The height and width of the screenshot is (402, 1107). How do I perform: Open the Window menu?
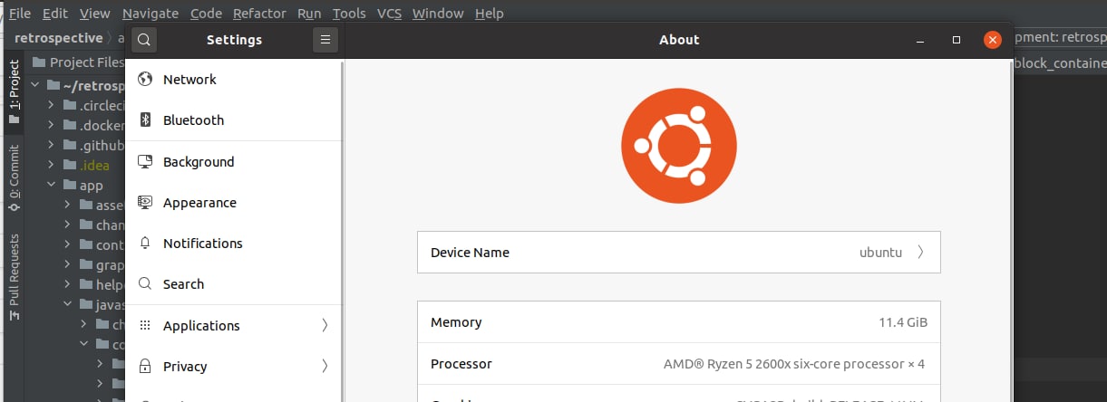click(438, 14)
